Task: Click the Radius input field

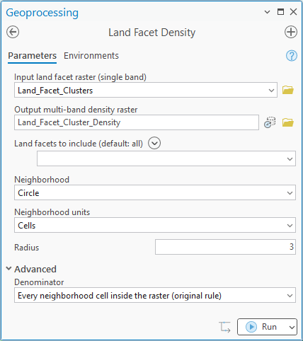Action: coord(225,247)
